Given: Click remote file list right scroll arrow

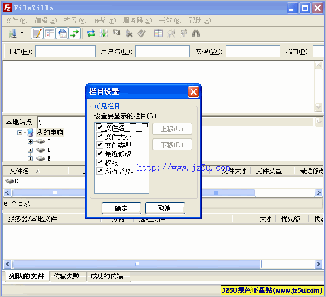Looking at the screenshot, I should [x=318, y=192].
